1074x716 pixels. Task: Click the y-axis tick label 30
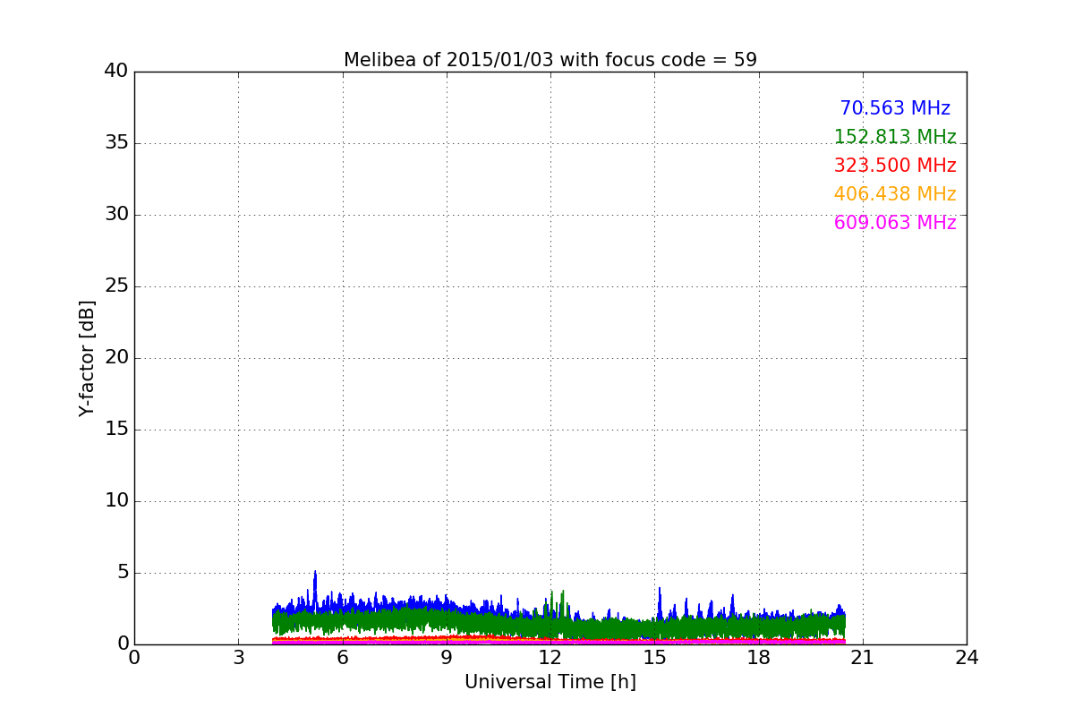click(x=116, y=215)
